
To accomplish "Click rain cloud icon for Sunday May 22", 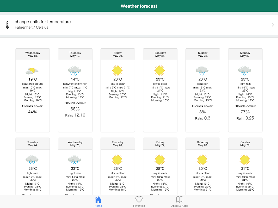I will coord(202,70).
